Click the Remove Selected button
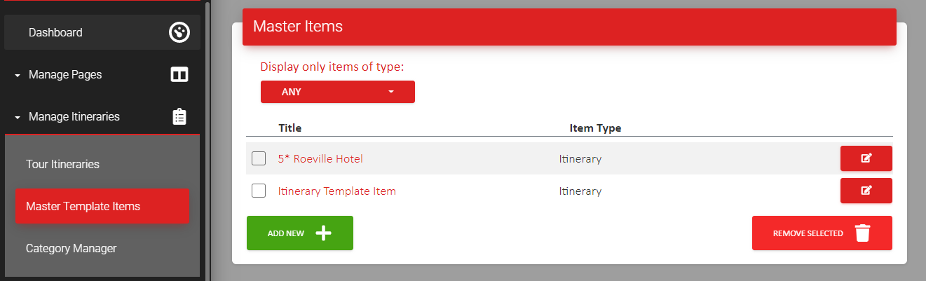The height and width of the screenshot is (281, 926). [822, 233]
